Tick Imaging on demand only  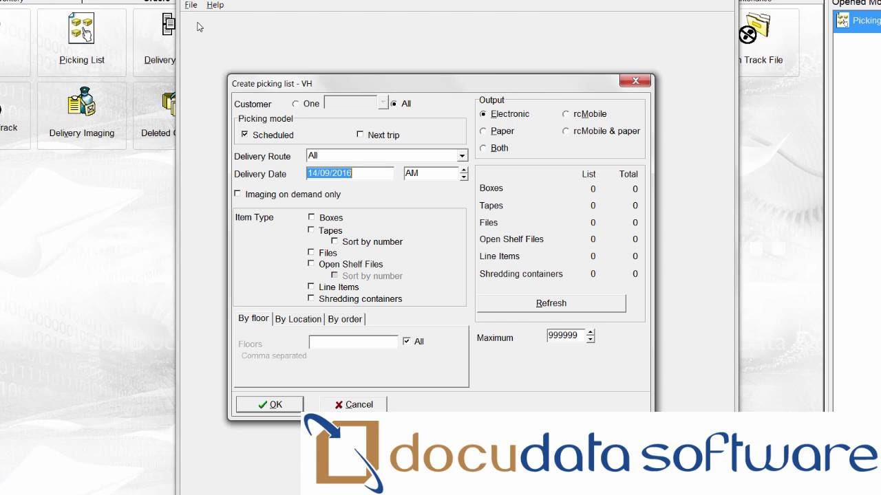pyautogui.click(x=238, y=194)
